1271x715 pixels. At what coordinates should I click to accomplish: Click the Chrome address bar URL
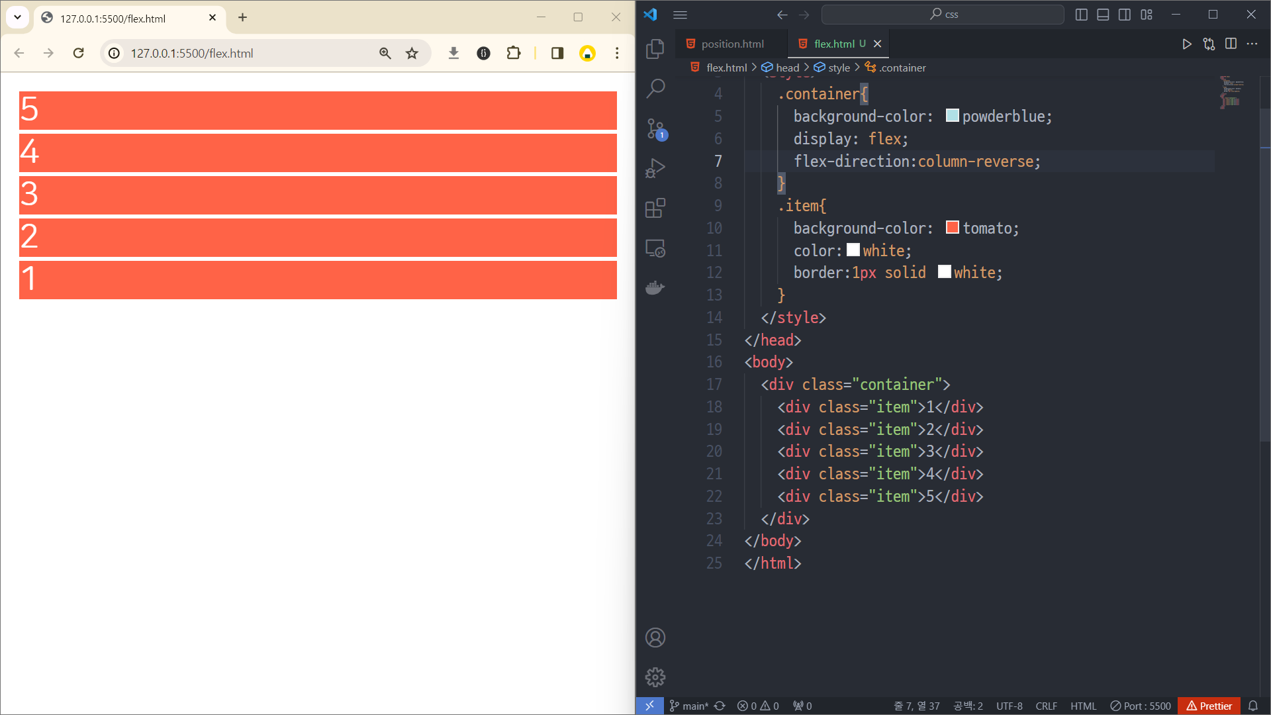[192, 53]
